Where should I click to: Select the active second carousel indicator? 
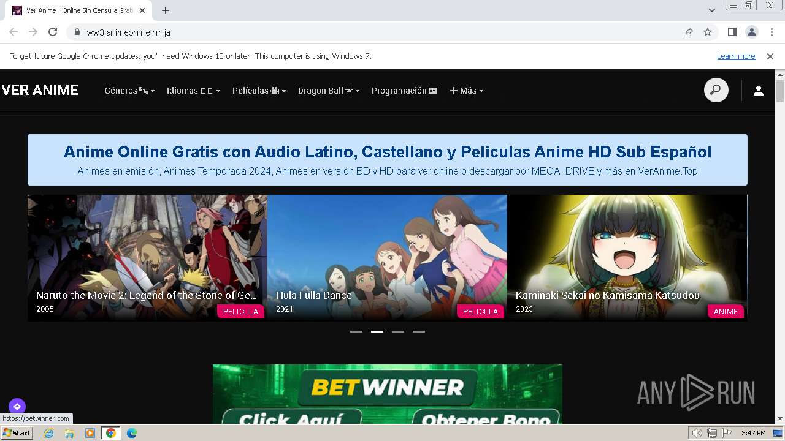tap(377, 331)
